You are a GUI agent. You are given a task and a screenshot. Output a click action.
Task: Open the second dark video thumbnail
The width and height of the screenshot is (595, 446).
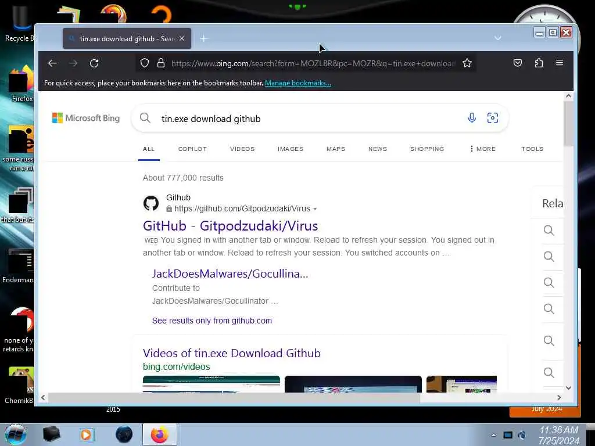[353, 384]
